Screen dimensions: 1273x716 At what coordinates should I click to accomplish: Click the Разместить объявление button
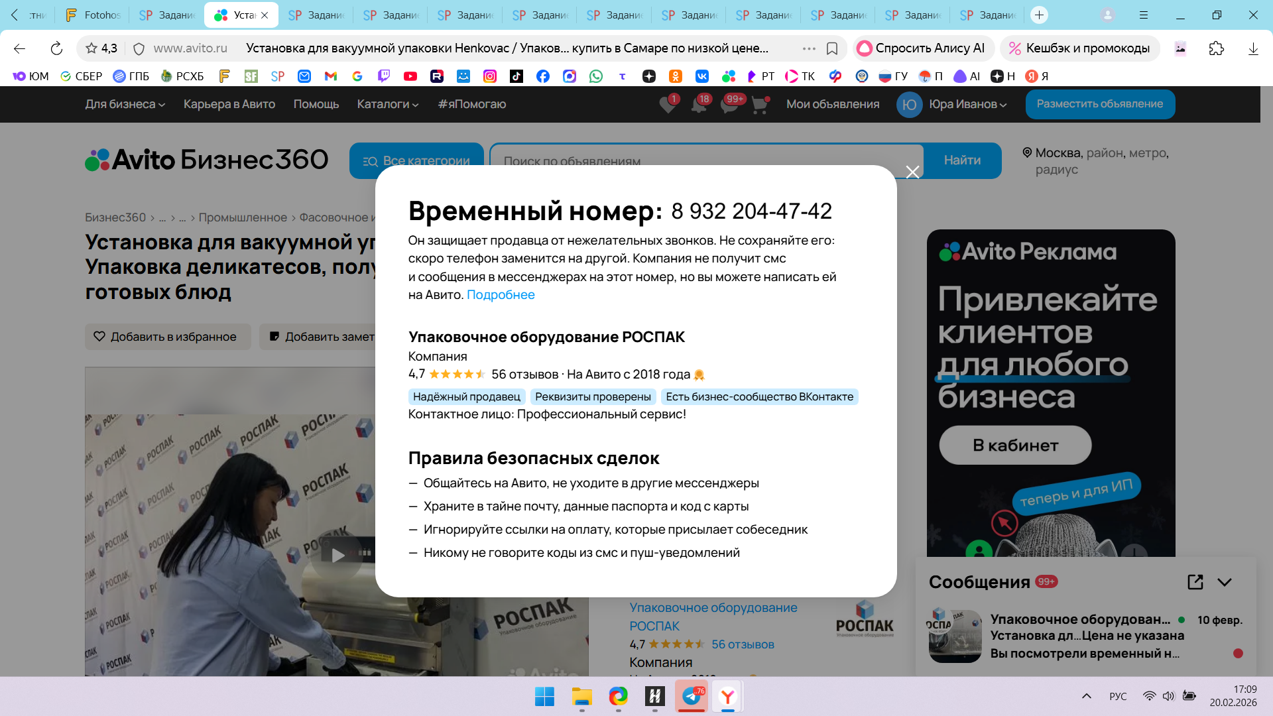[x=1099, y=104]
